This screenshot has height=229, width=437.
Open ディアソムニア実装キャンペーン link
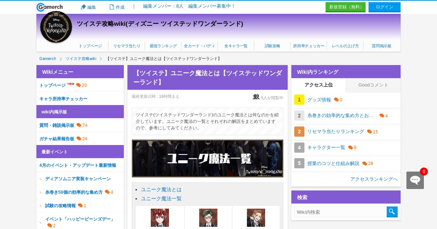(x=78, y=179)
